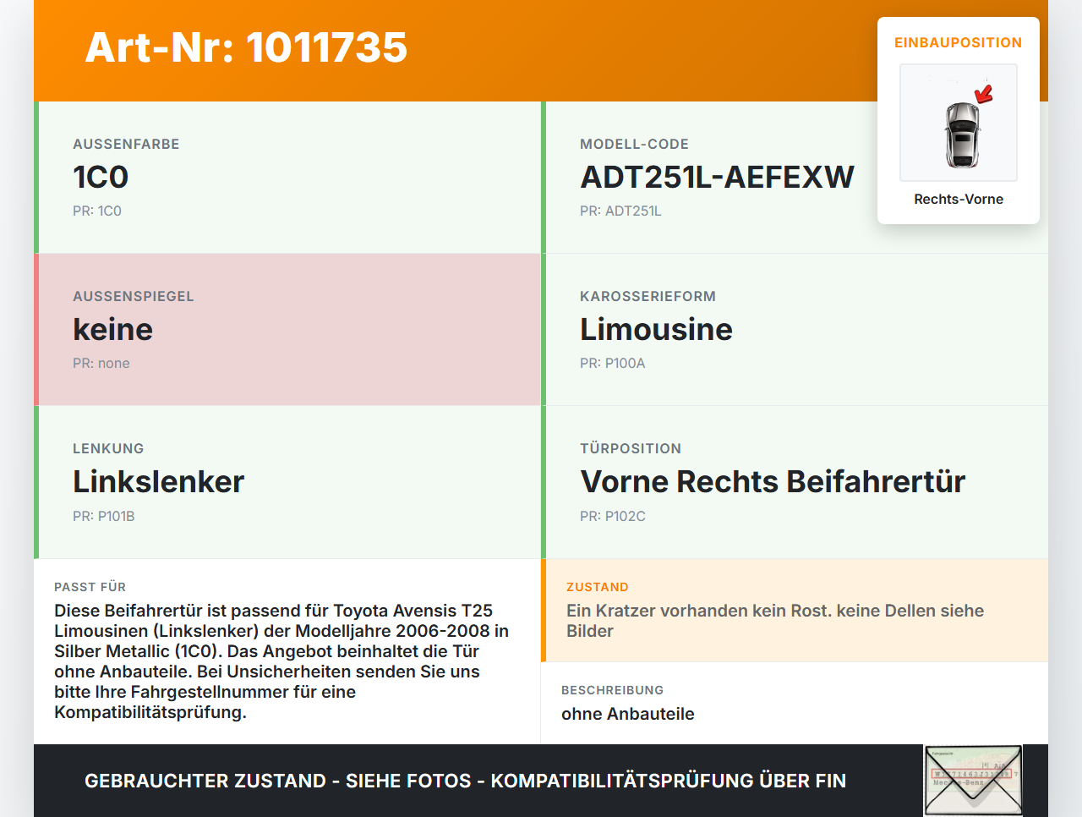Image resolution: width=1082 pixels, height=817 pixels.
Task: Click the Aussenspiegel value keine
Action: [112, 329]
